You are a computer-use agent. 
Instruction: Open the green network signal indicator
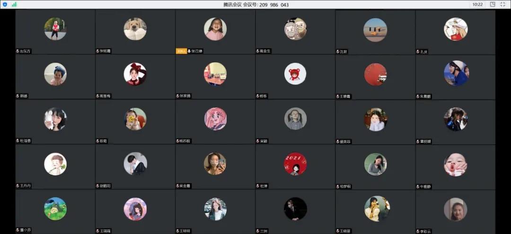14,4
